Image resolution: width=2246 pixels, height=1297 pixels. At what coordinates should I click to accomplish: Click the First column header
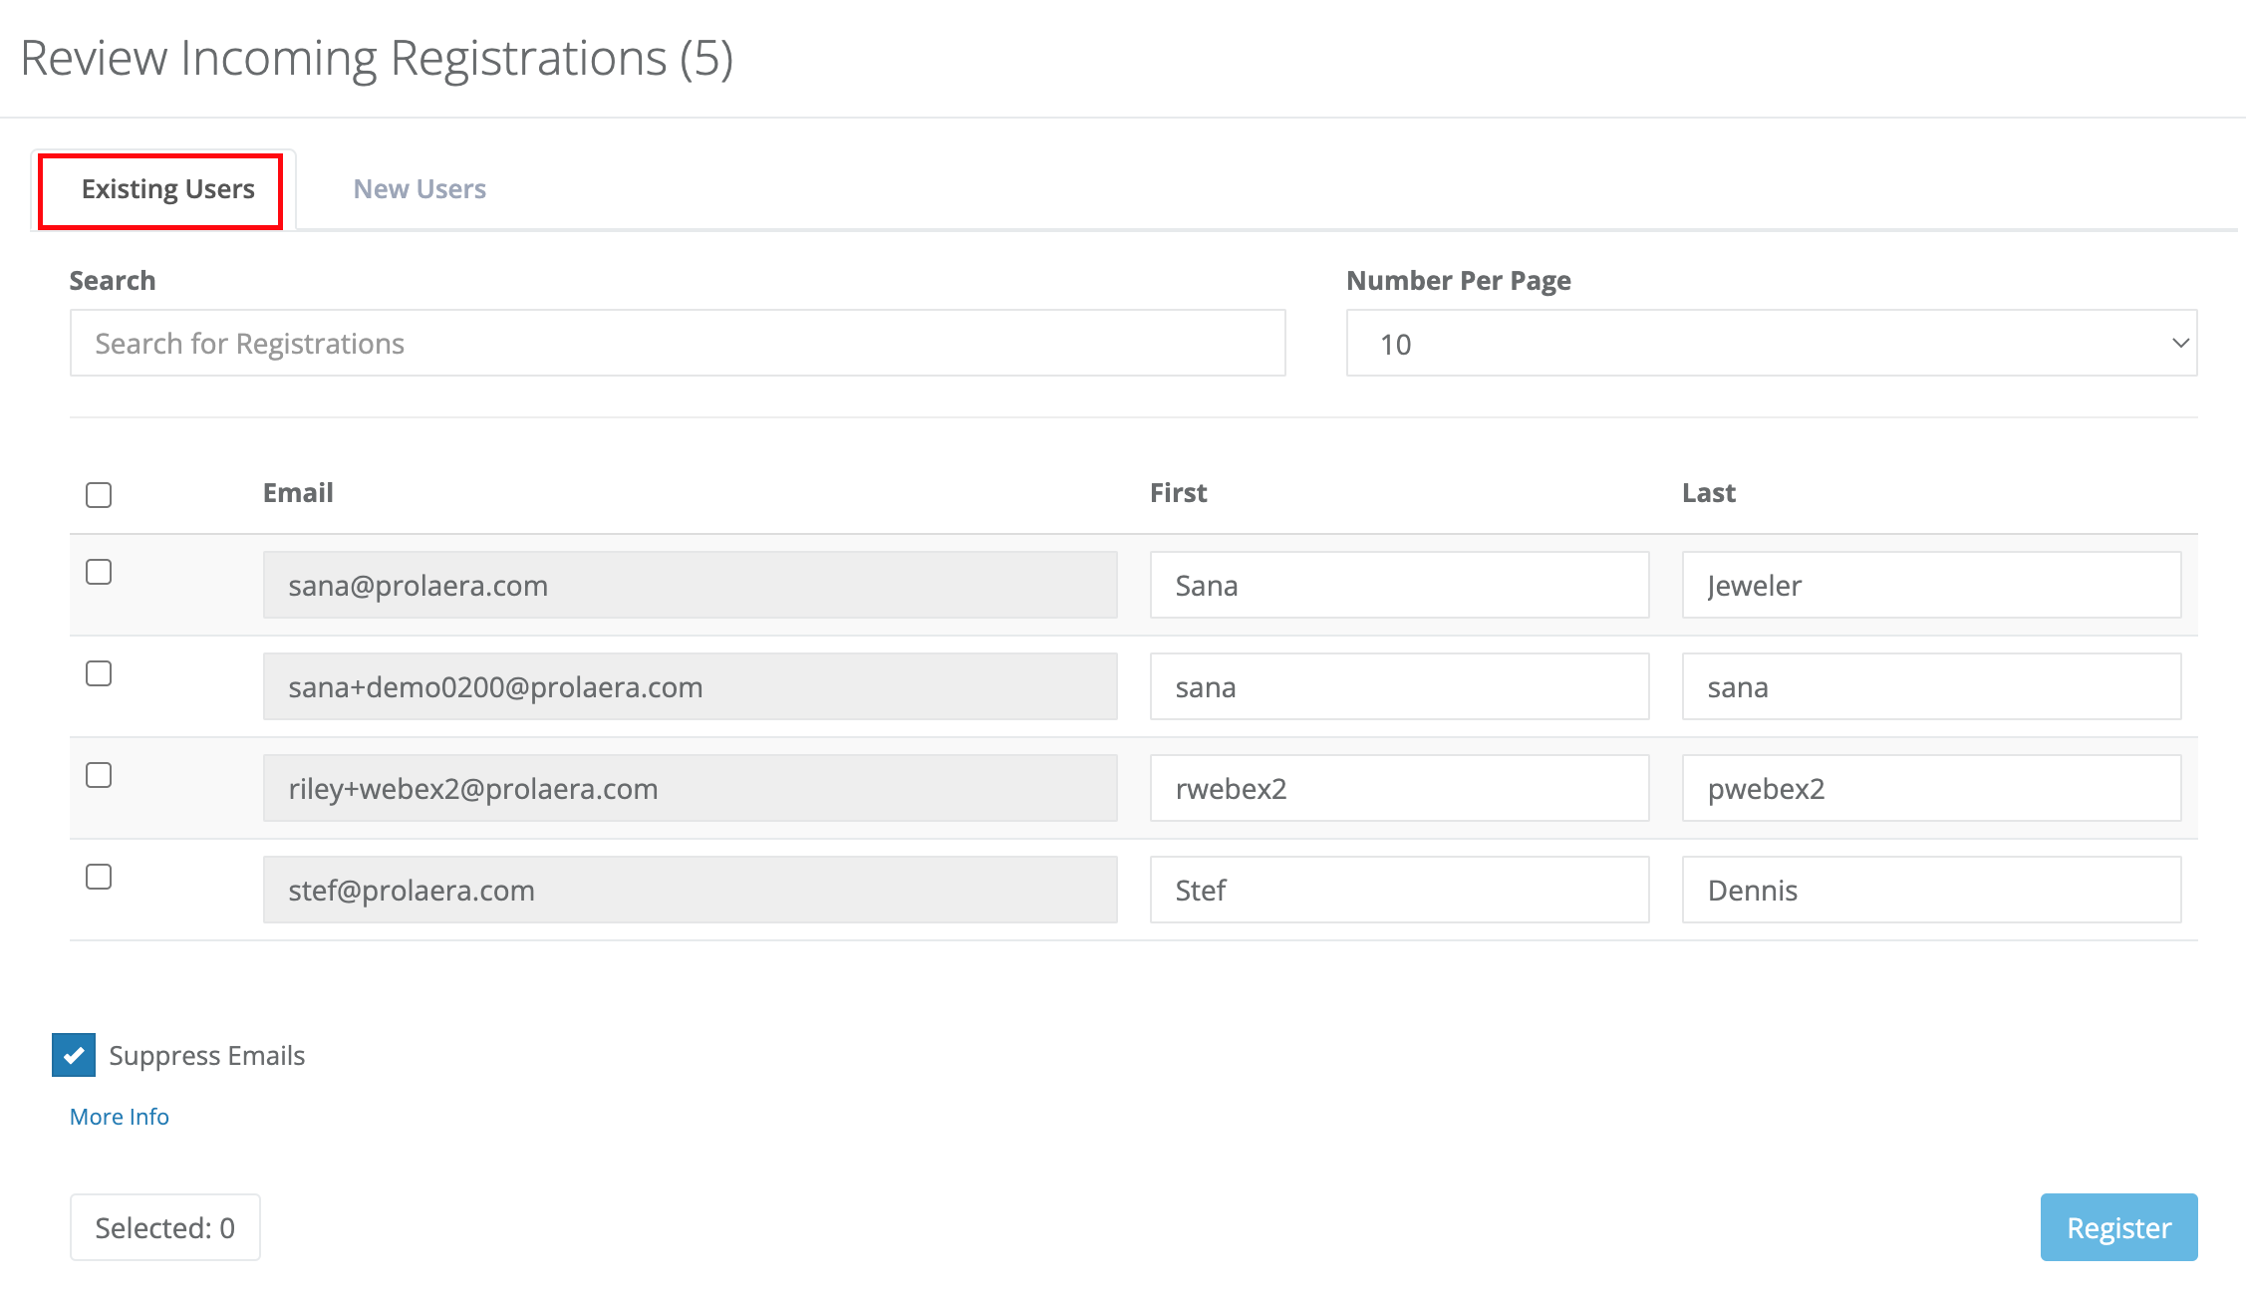pyautogui.click(x=1178, y=492)
